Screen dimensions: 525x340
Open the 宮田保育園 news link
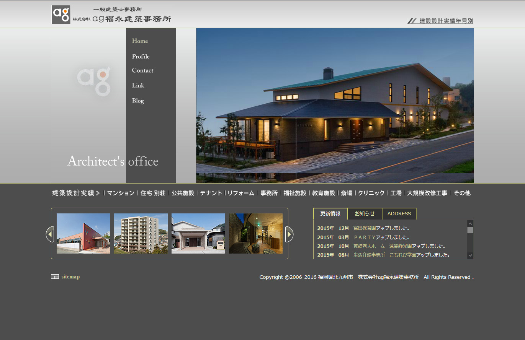(364, 228)
